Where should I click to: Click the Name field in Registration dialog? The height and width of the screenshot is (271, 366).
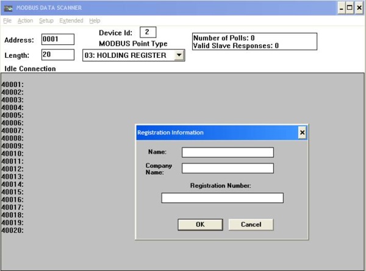click(228, 152)
